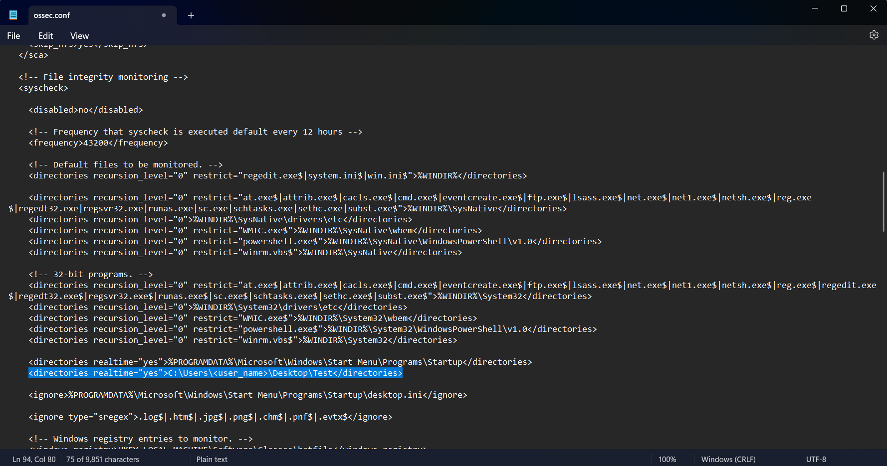Click the SysNative\drivers\etc directories line

click(221, 219)
